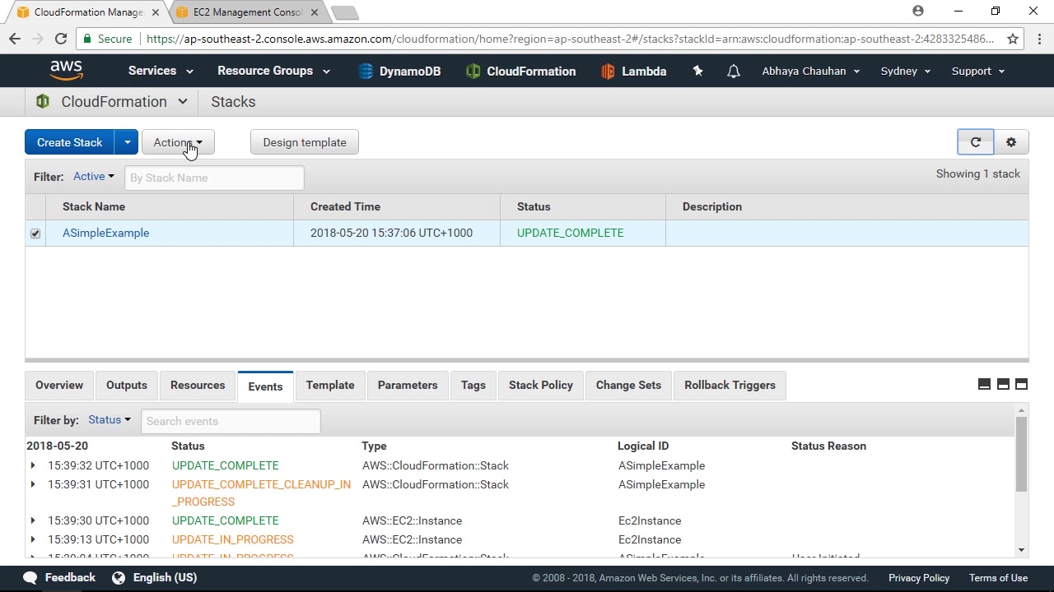This screenshot has width=1054, height=592.
Task: Open the Actions dropdown
Action: pyautogui.click(x=178, y=142)
